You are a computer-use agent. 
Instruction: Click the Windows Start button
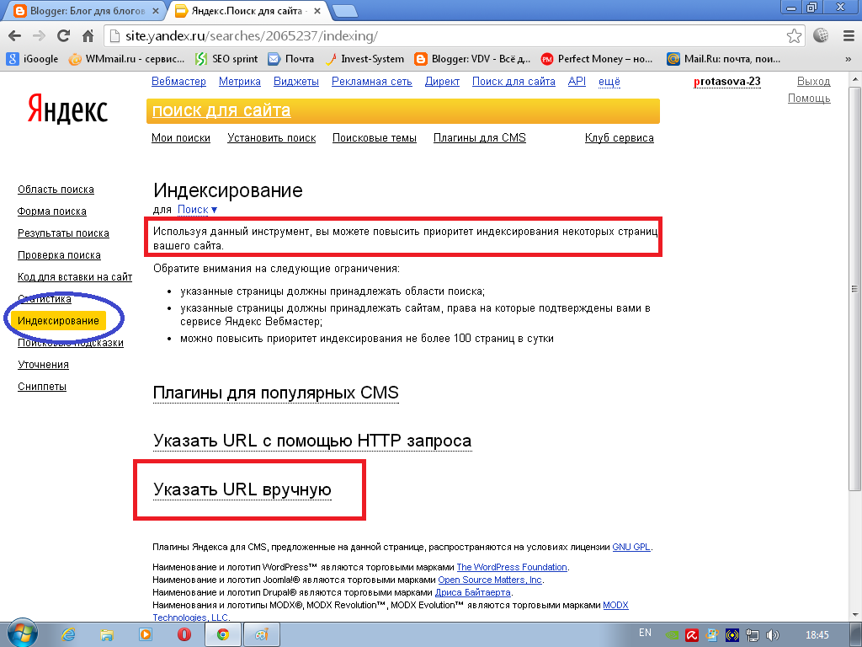pyautogui.click(x=22, y=634)
